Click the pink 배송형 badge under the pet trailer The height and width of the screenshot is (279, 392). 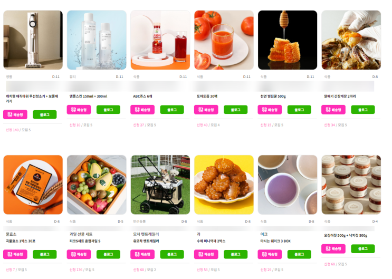click(x=142, y=254)
